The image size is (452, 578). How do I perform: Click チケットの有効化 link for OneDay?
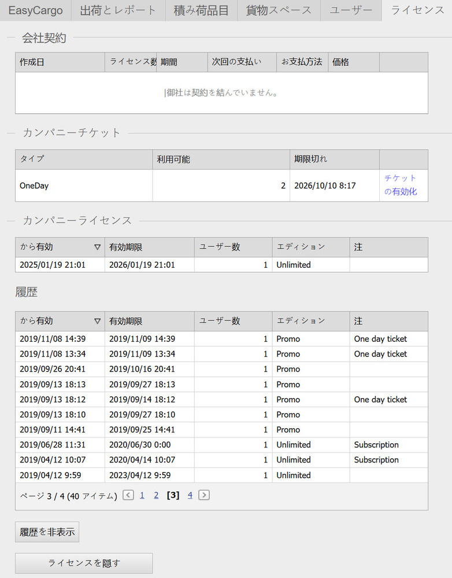401,185
